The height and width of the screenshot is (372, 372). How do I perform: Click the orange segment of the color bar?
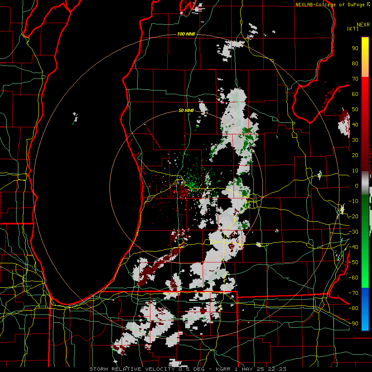point(365,69)
